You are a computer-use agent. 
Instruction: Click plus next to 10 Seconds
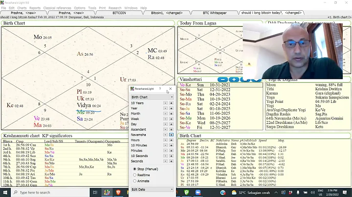pyautogui.click(x=171, y=156)
